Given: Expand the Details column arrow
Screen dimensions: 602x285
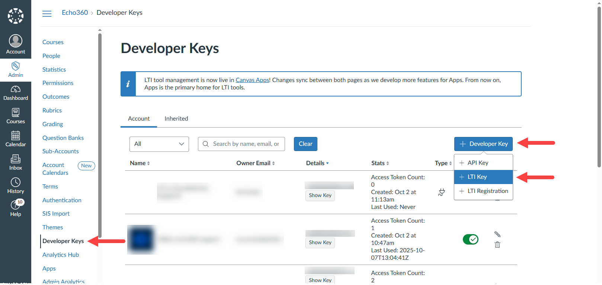Looking at the screenshot, I should click(327, 163).
